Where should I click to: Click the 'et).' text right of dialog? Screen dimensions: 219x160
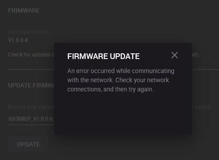click(195, 55)
